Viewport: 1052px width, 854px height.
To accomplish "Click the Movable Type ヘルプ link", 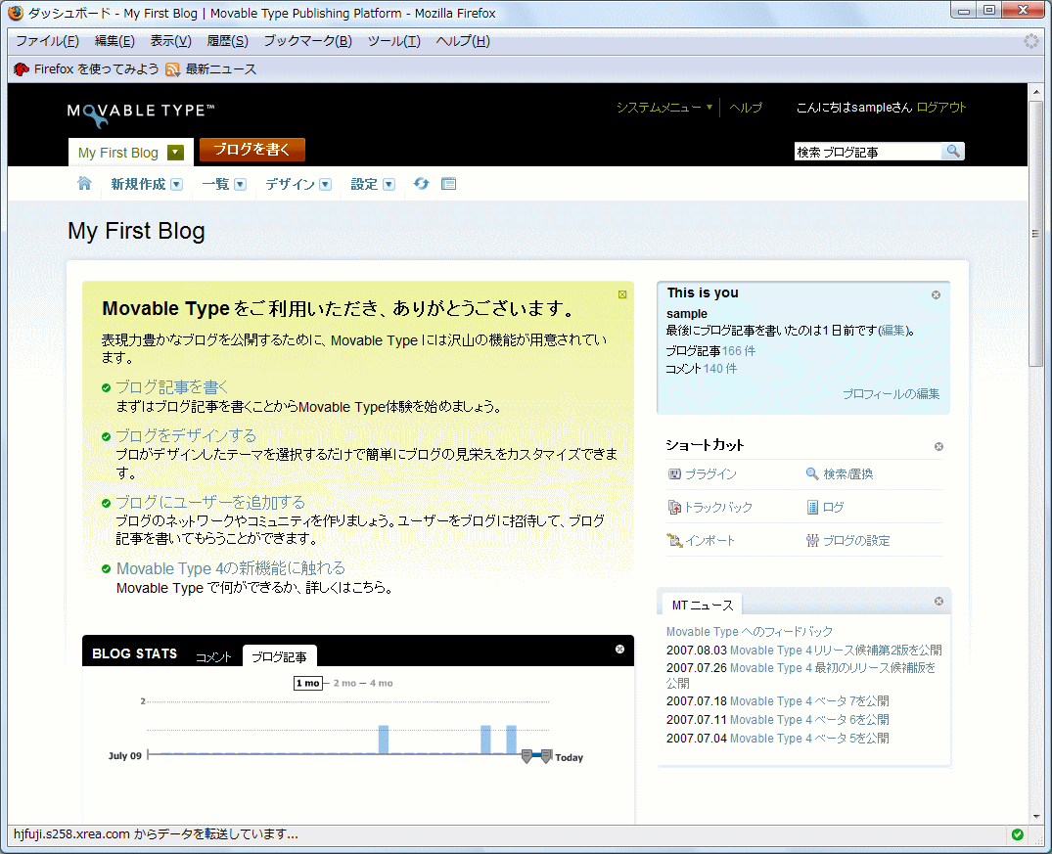I will pyautogui.click(x=746, y=108).
